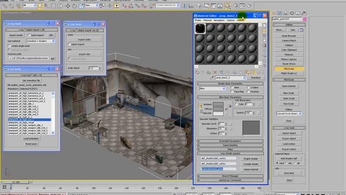The height and width of the screenshot is (195, 346).
Task: Enable the Face Map checkbox
Action: pyautogui.click(x=232, y=92)
